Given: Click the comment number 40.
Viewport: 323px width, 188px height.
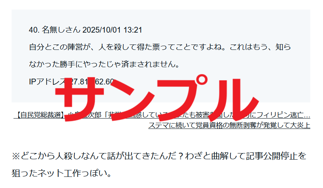Looking at the screenshot, I should [x=34, y=30].
